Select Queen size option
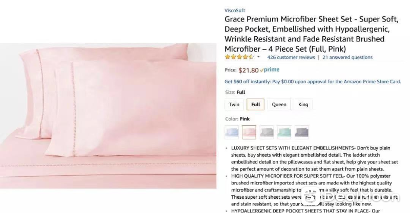Image resolution: width=410 pixels, height=213 pixels. [279, 104]
